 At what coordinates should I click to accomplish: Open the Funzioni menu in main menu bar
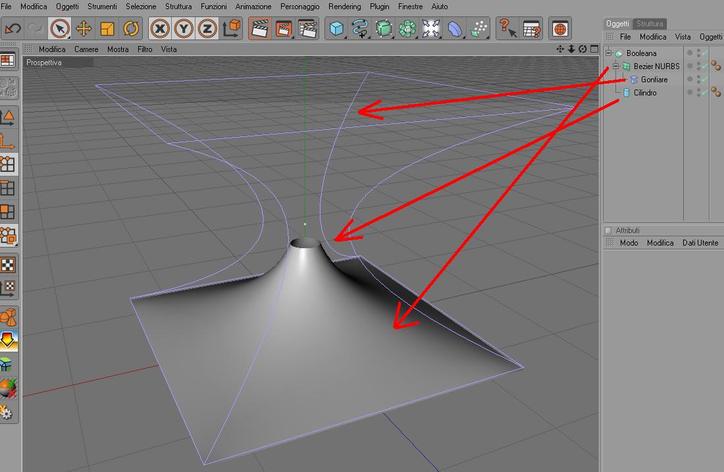click(213, 7)
